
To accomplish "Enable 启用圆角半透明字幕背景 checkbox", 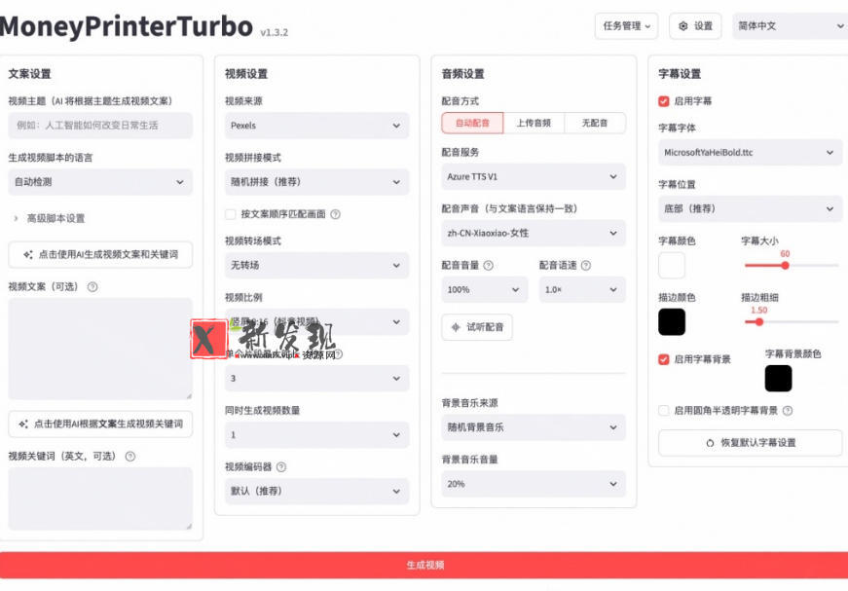I will pos(664,411).
